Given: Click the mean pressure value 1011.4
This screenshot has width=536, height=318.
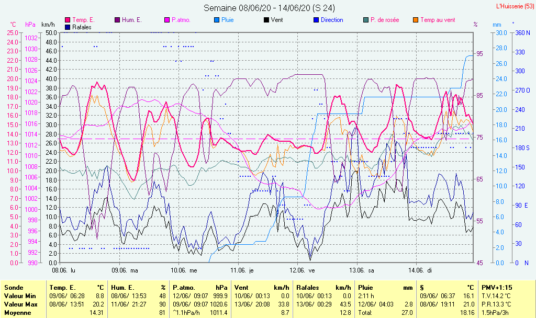Looking at the screenshot, I should click(219, 313).
